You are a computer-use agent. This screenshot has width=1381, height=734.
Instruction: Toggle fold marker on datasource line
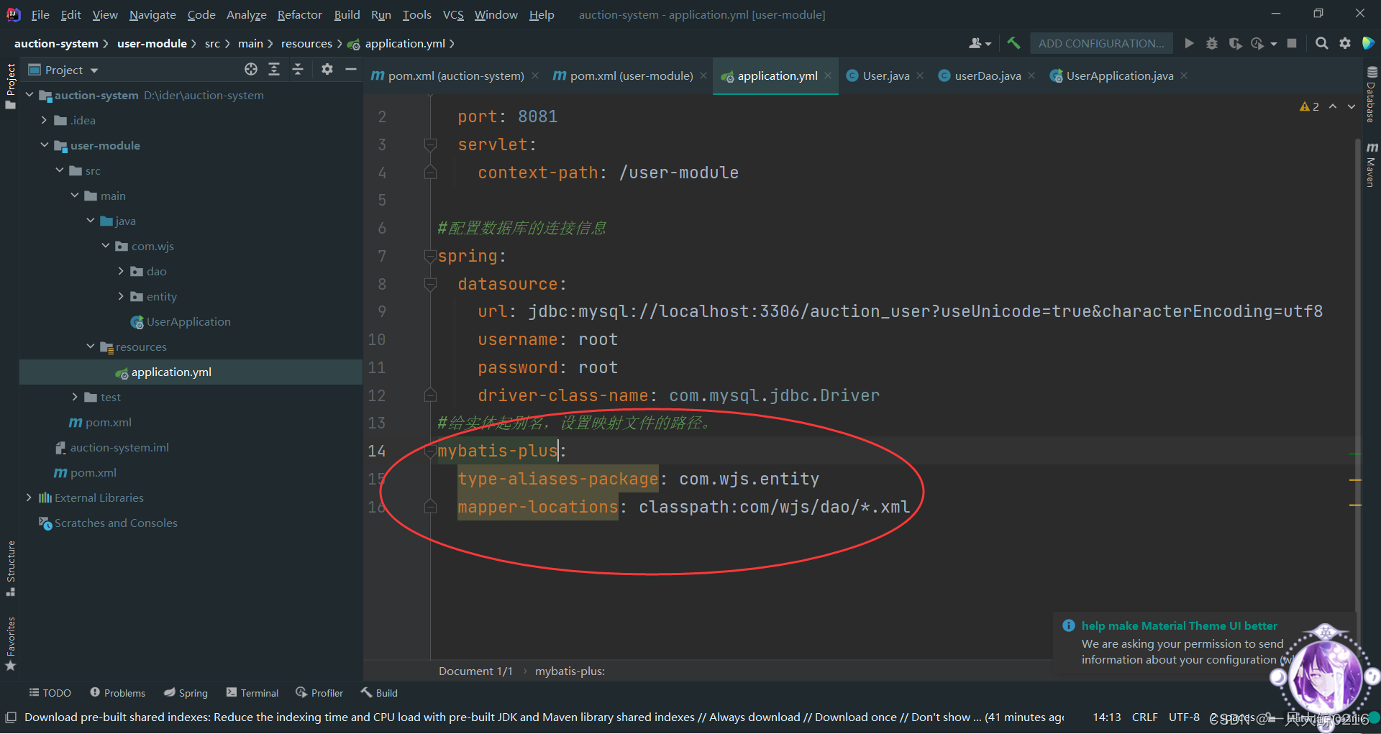pos(430,284)
